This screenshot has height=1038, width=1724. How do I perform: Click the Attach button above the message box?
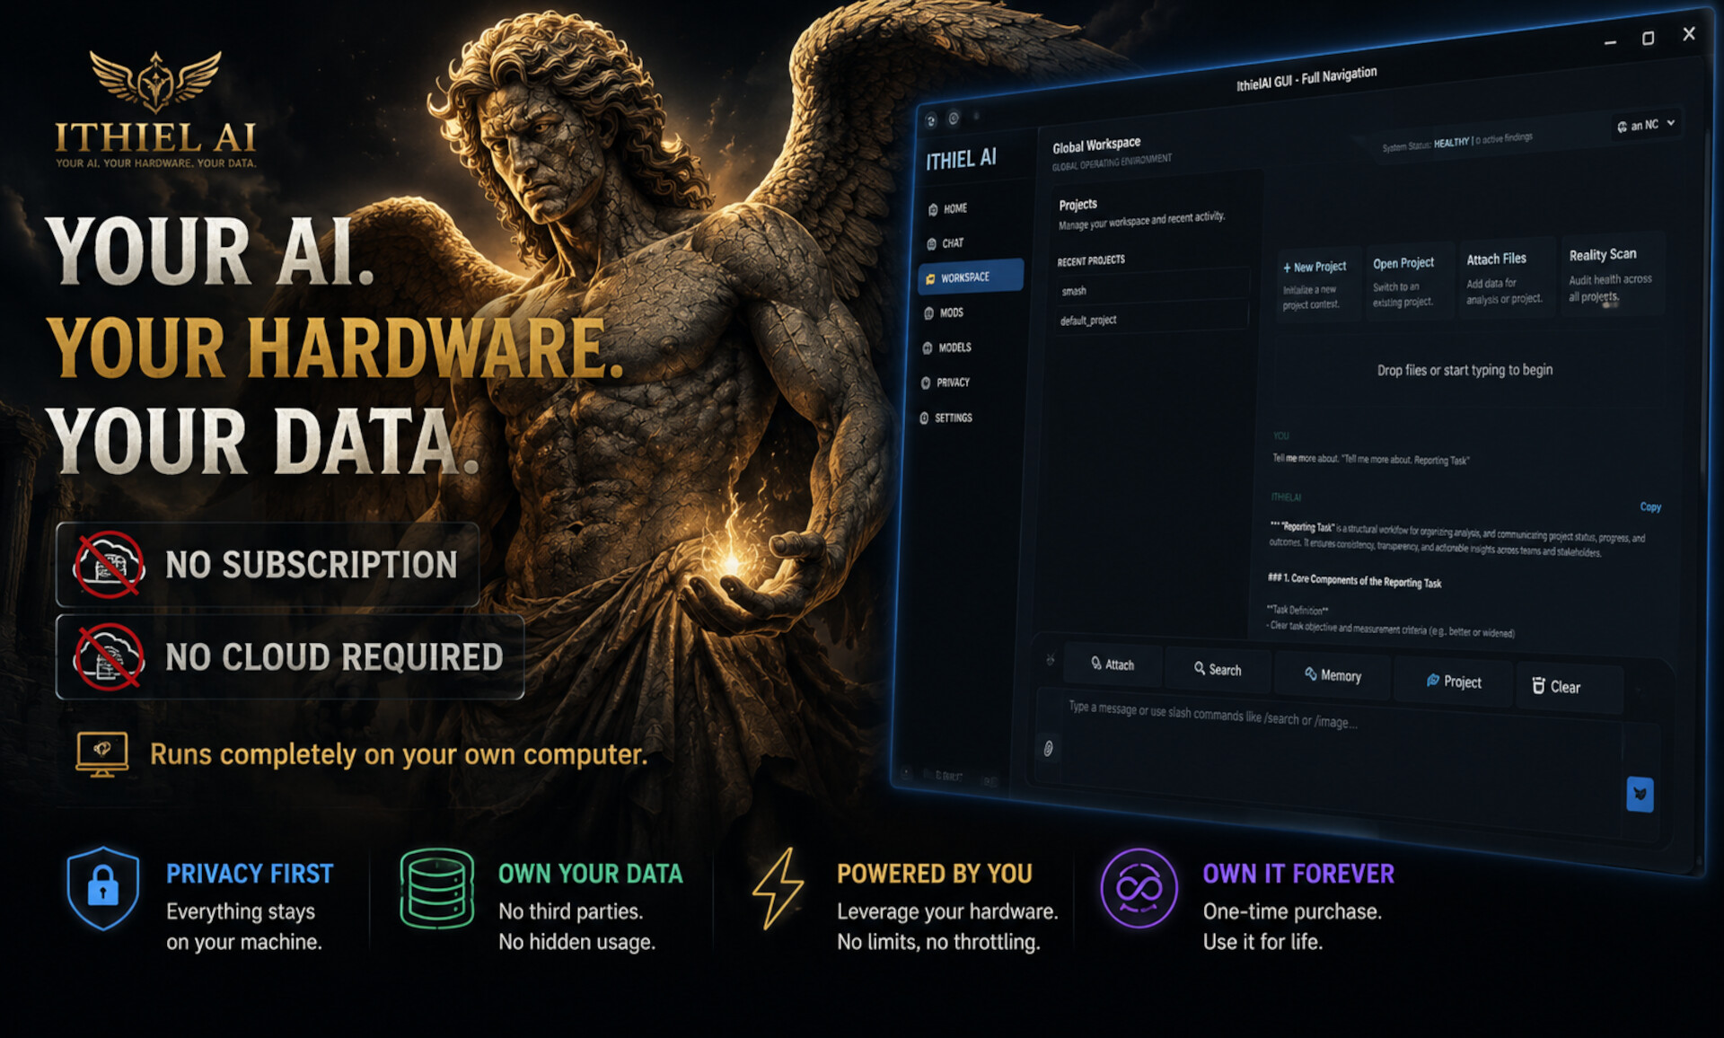[1113, 664]
